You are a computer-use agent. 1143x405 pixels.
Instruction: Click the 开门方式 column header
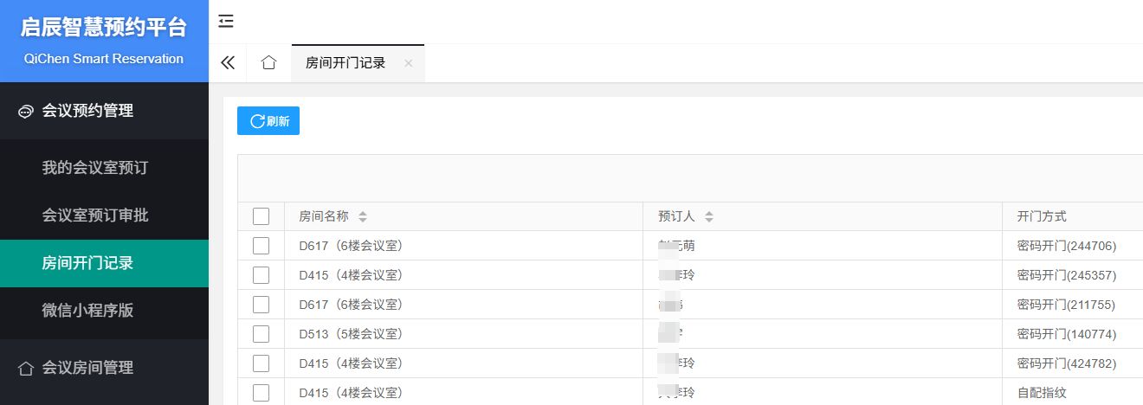[1042, 216]
